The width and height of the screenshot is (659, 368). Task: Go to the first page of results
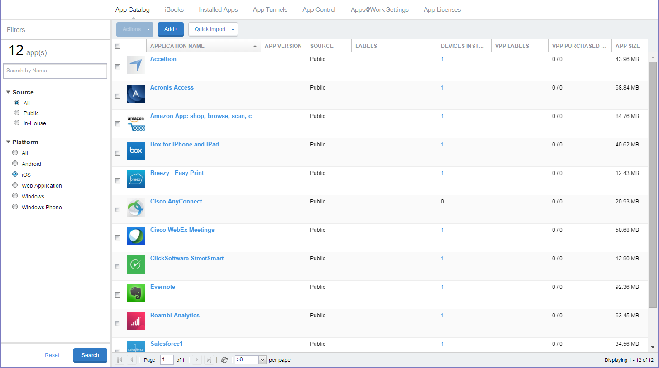coord(120,360)
